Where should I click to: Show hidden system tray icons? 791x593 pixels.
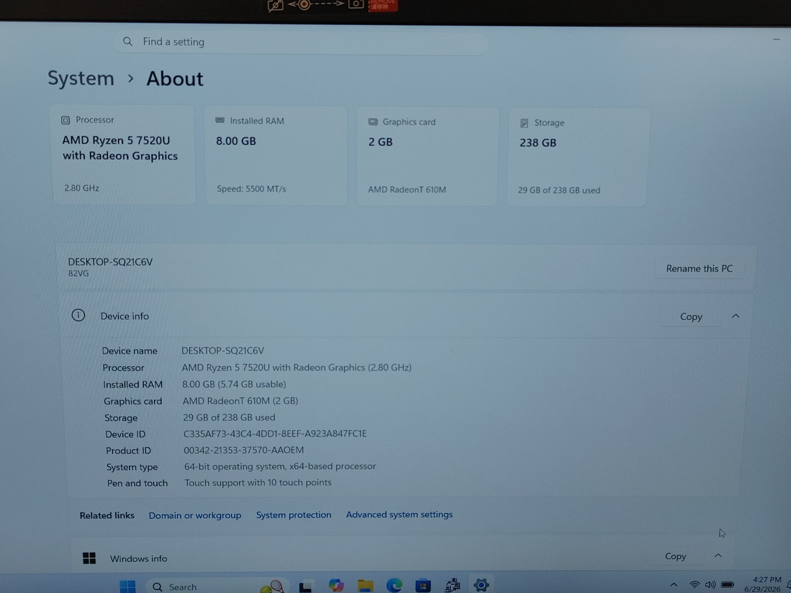(674, 585)
